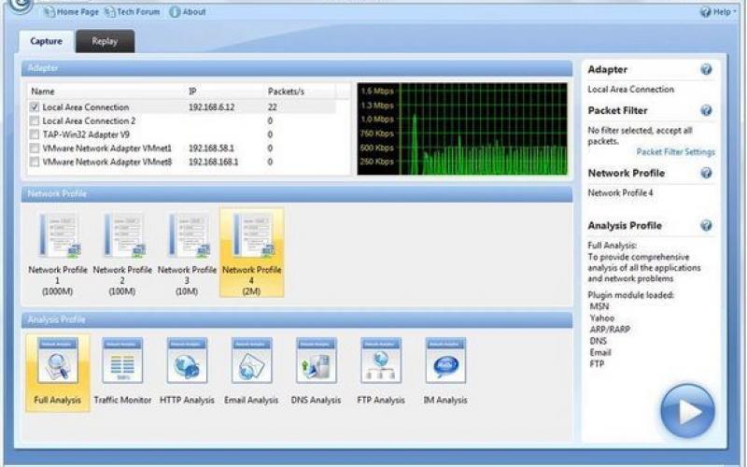The height and width of the screenshot is (467, 747).
Task: Open Packet Filter Settings link
Action: tap(675, 152)
